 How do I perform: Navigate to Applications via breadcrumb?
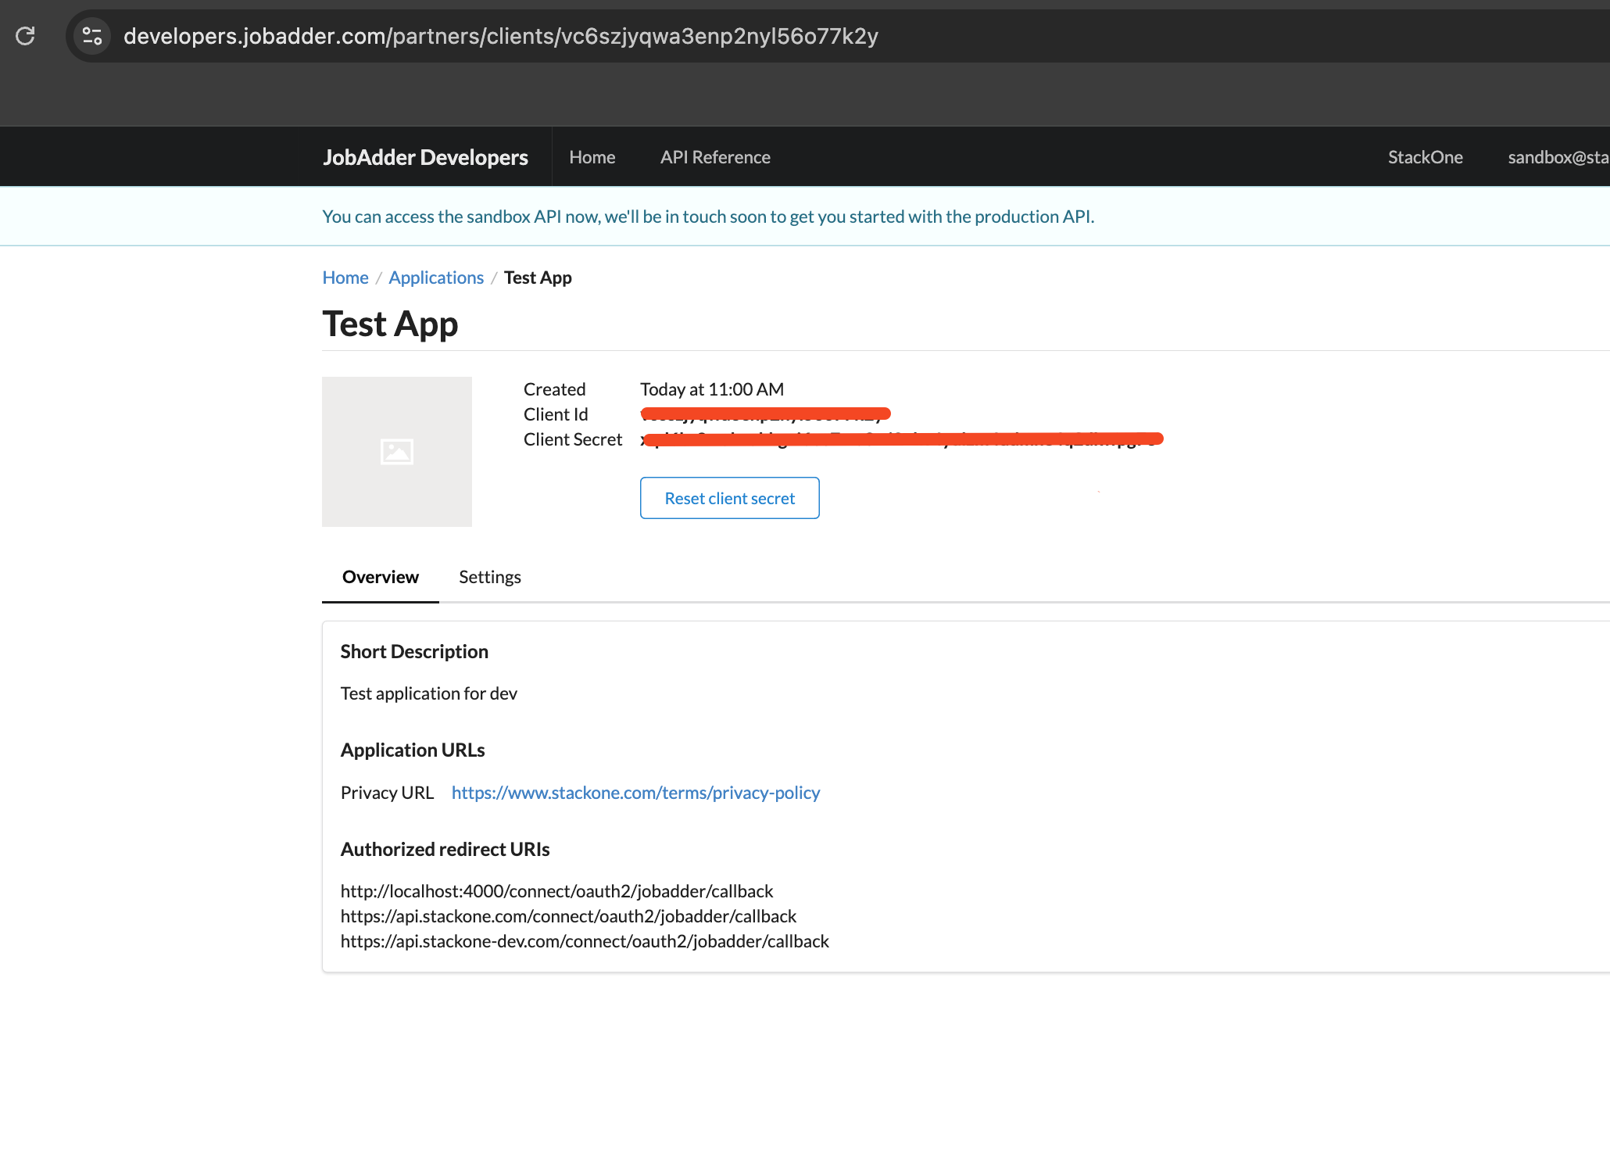point(435,278)
